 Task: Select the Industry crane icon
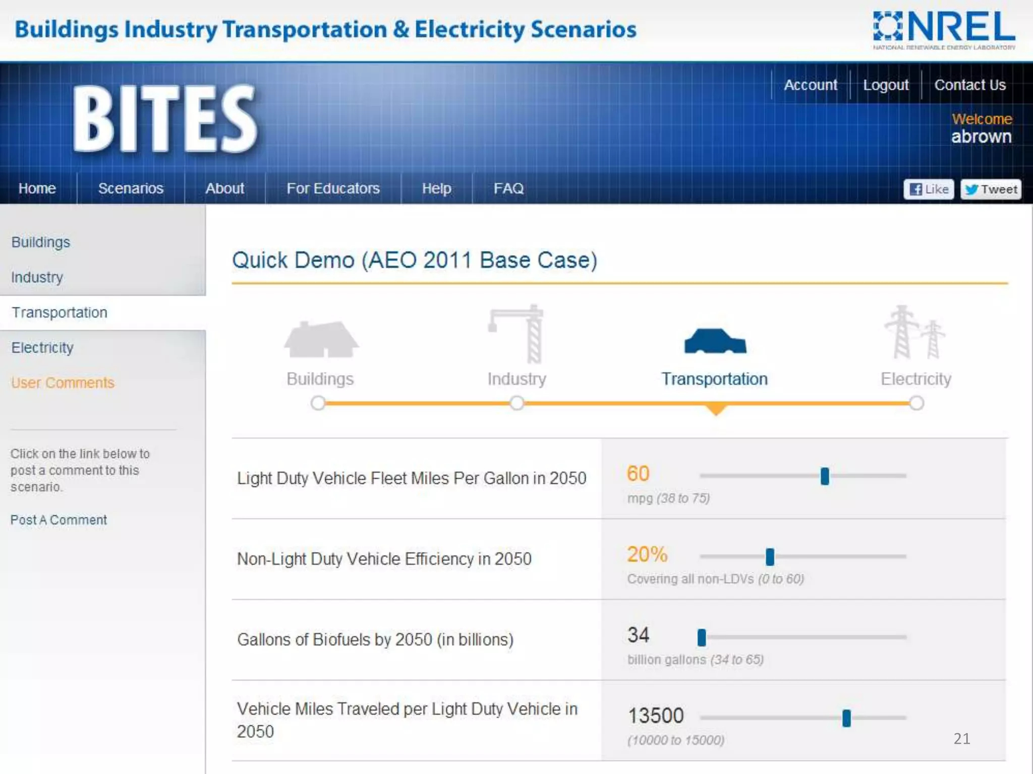coord(517,334)
